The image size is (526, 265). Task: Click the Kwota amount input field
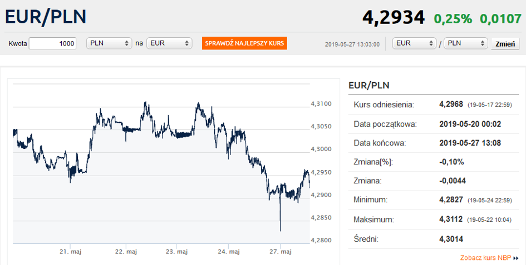click(52, 43)
